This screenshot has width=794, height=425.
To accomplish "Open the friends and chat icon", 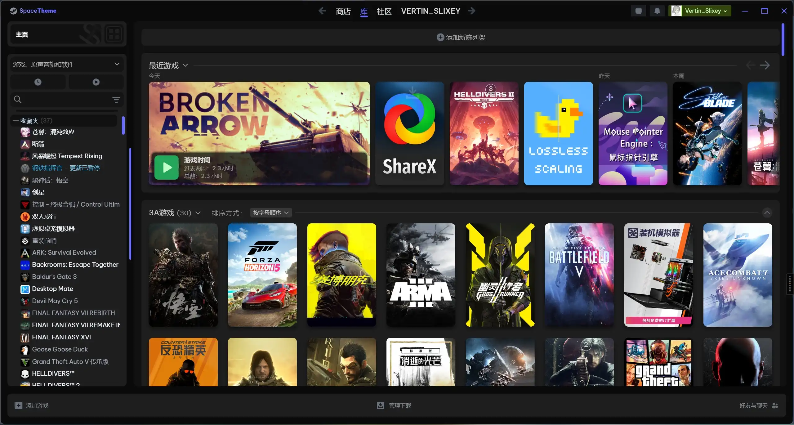I will pos(775,405).
